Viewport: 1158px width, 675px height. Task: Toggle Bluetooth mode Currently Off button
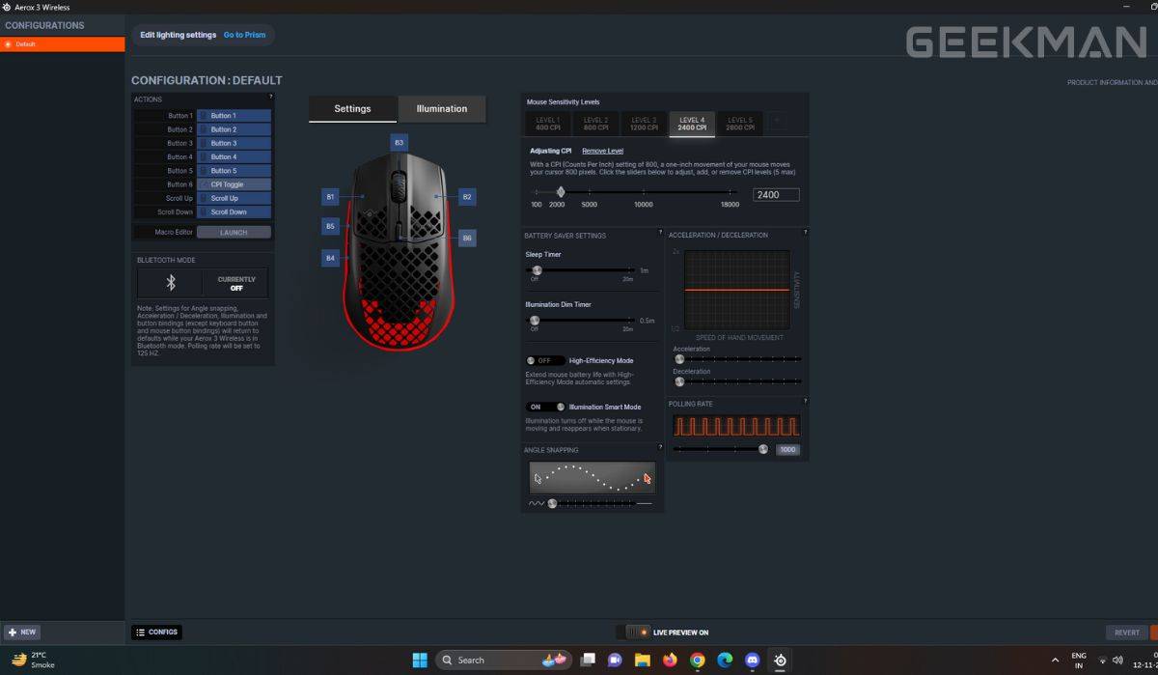click(236, 283)
